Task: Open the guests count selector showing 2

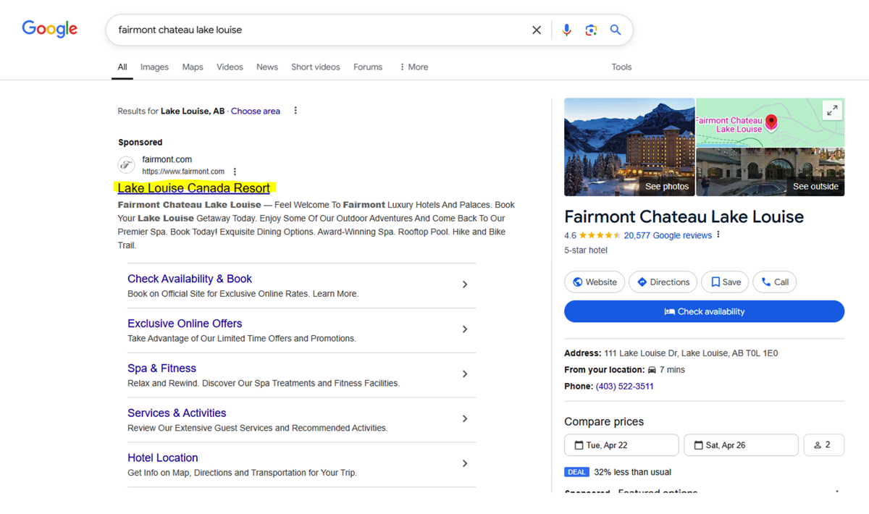Action: pos(823,445)
